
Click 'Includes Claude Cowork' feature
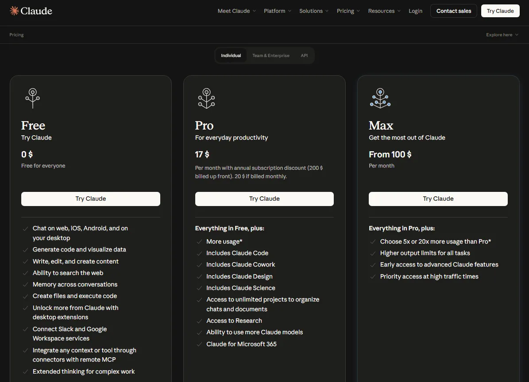pos(240,264)
